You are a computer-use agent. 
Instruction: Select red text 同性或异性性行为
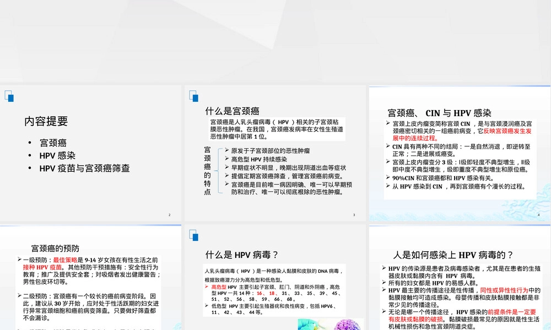[504, 290]
